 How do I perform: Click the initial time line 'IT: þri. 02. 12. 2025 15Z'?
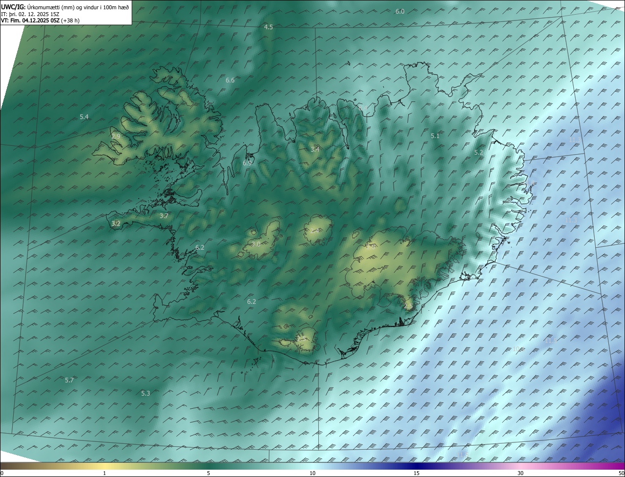point(30,14)
